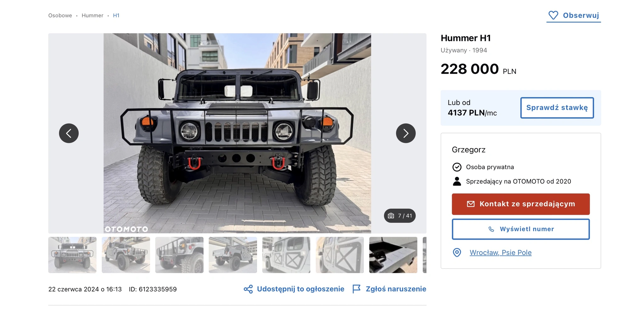
Task: Click Sprawdź stawkę button
Action: pyautogui.click(x=557, y=108)
